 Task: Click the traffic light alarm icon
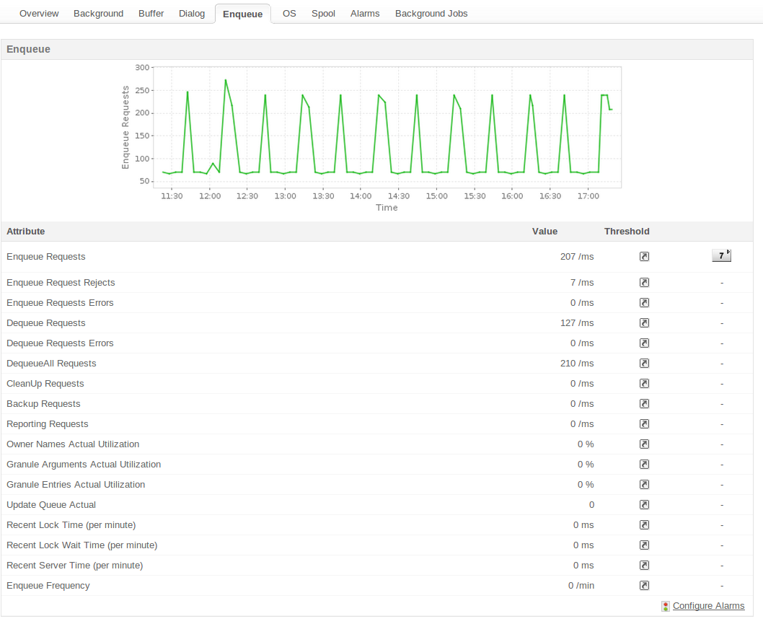pos(665,607)
